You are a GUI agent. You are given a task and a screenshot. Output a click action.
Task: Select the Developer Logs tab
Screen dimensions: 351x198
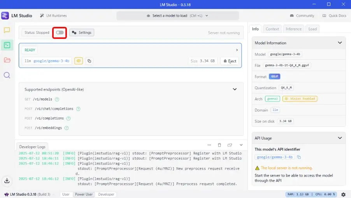(32, 147)
